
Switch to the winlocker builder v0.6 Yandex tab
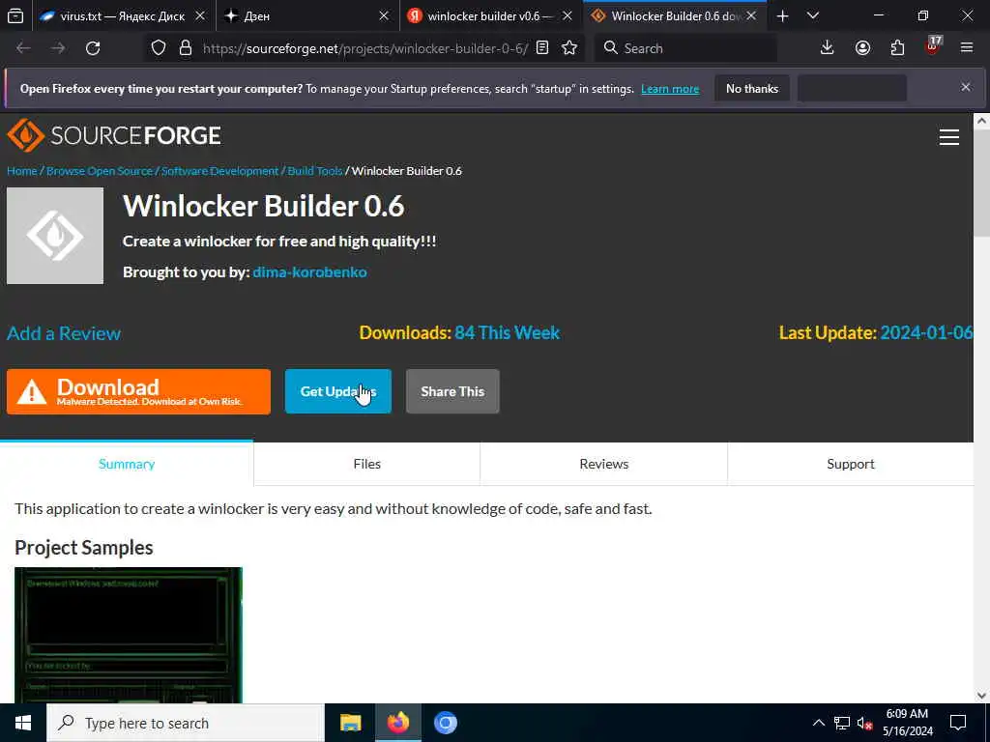point(490,16)
